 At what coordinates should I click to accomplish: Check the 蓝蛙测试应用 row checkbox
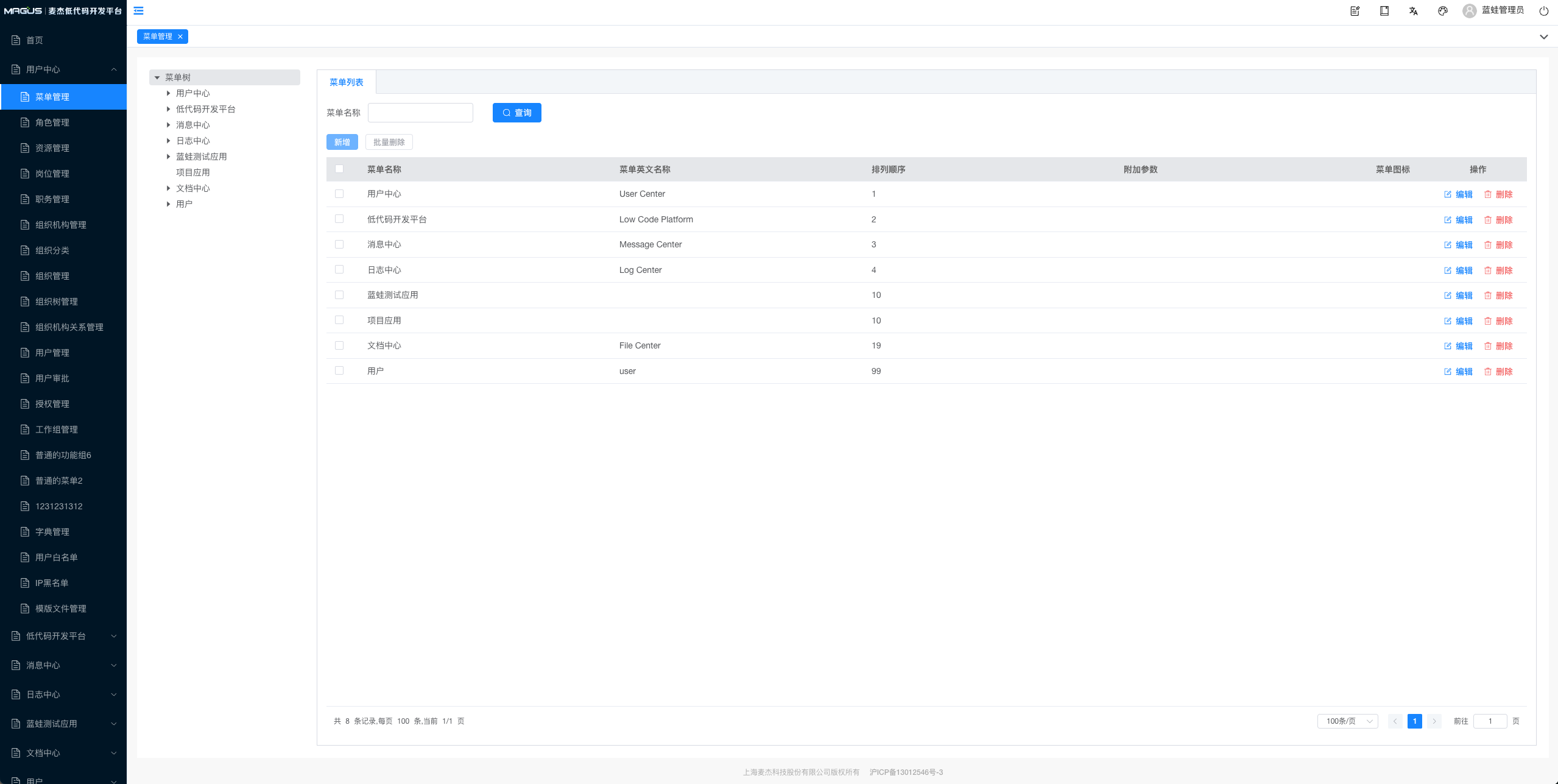339,295
